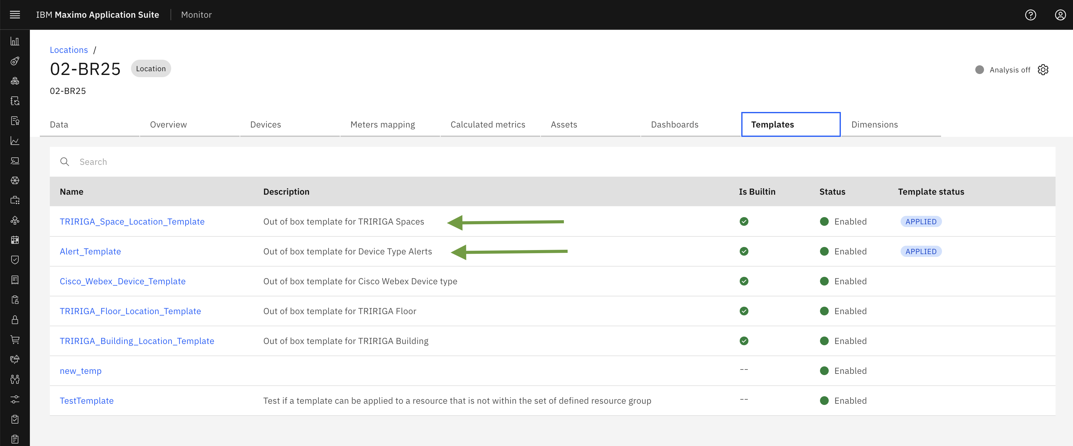This screenshot has width=1073, height=446.
Task: Click the service bell chat icon in sidebar
Action: [x=15, y=360]
